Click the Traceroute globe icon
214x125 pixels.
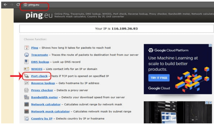(26, 55)
